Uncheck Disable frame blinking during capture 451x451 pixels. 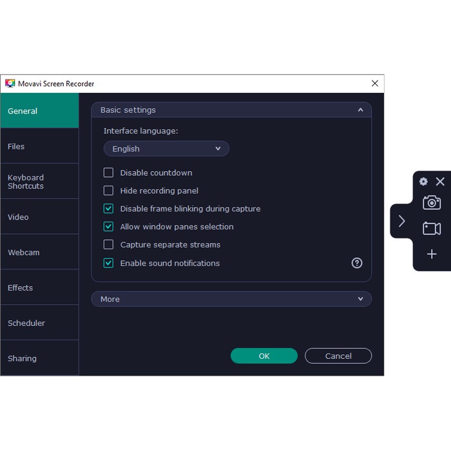[x=108, y=209]
